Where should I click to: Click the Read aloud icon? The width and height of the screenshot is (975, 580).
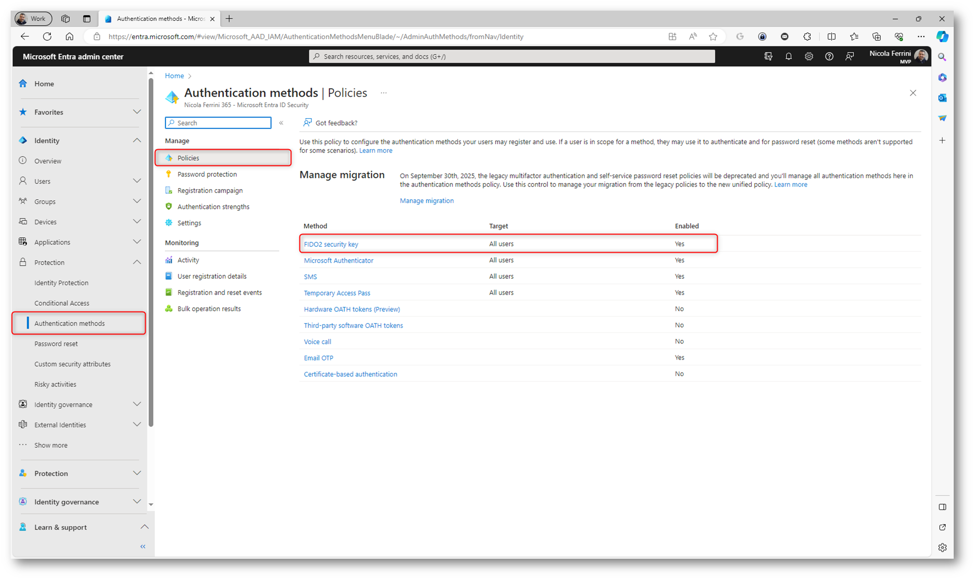point(693,37)
